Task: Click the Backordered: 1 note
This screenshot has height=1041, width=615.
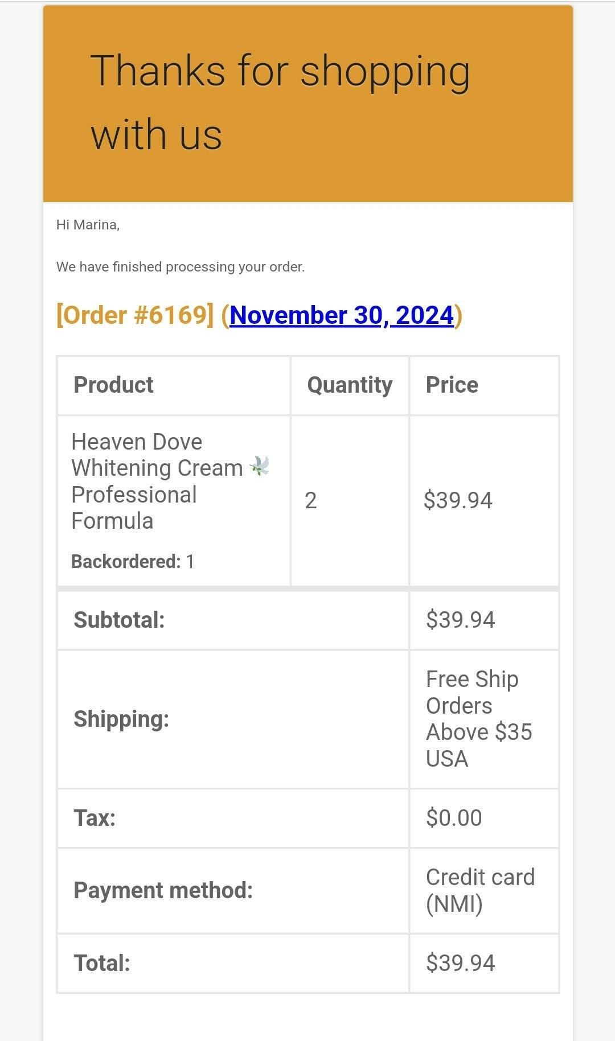Action: pyautogui.click(x=133, y=562)
